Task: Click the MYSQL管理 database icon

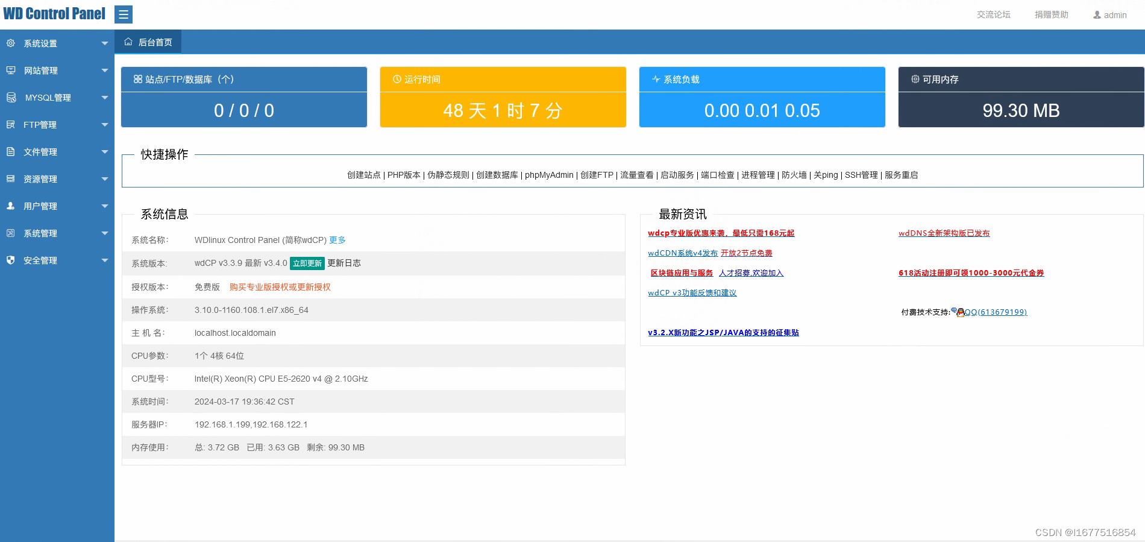Action: [x=11, y=98]
